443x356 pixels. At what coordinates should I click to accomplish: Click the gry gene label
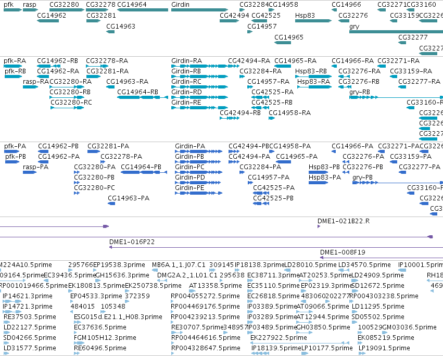(355, 27)
